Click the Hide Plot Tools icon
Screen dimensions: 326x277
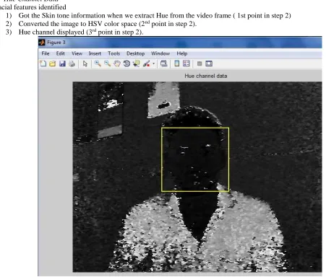[x=200, y=63]
